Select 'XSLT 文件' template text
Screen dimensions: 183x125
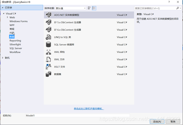[59, 67]
